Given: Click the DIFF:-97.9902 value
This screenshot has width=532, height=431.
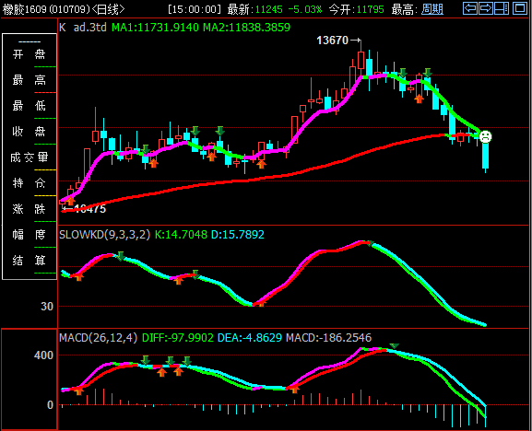Looking at the screenshot, I should tap(178, 338).
